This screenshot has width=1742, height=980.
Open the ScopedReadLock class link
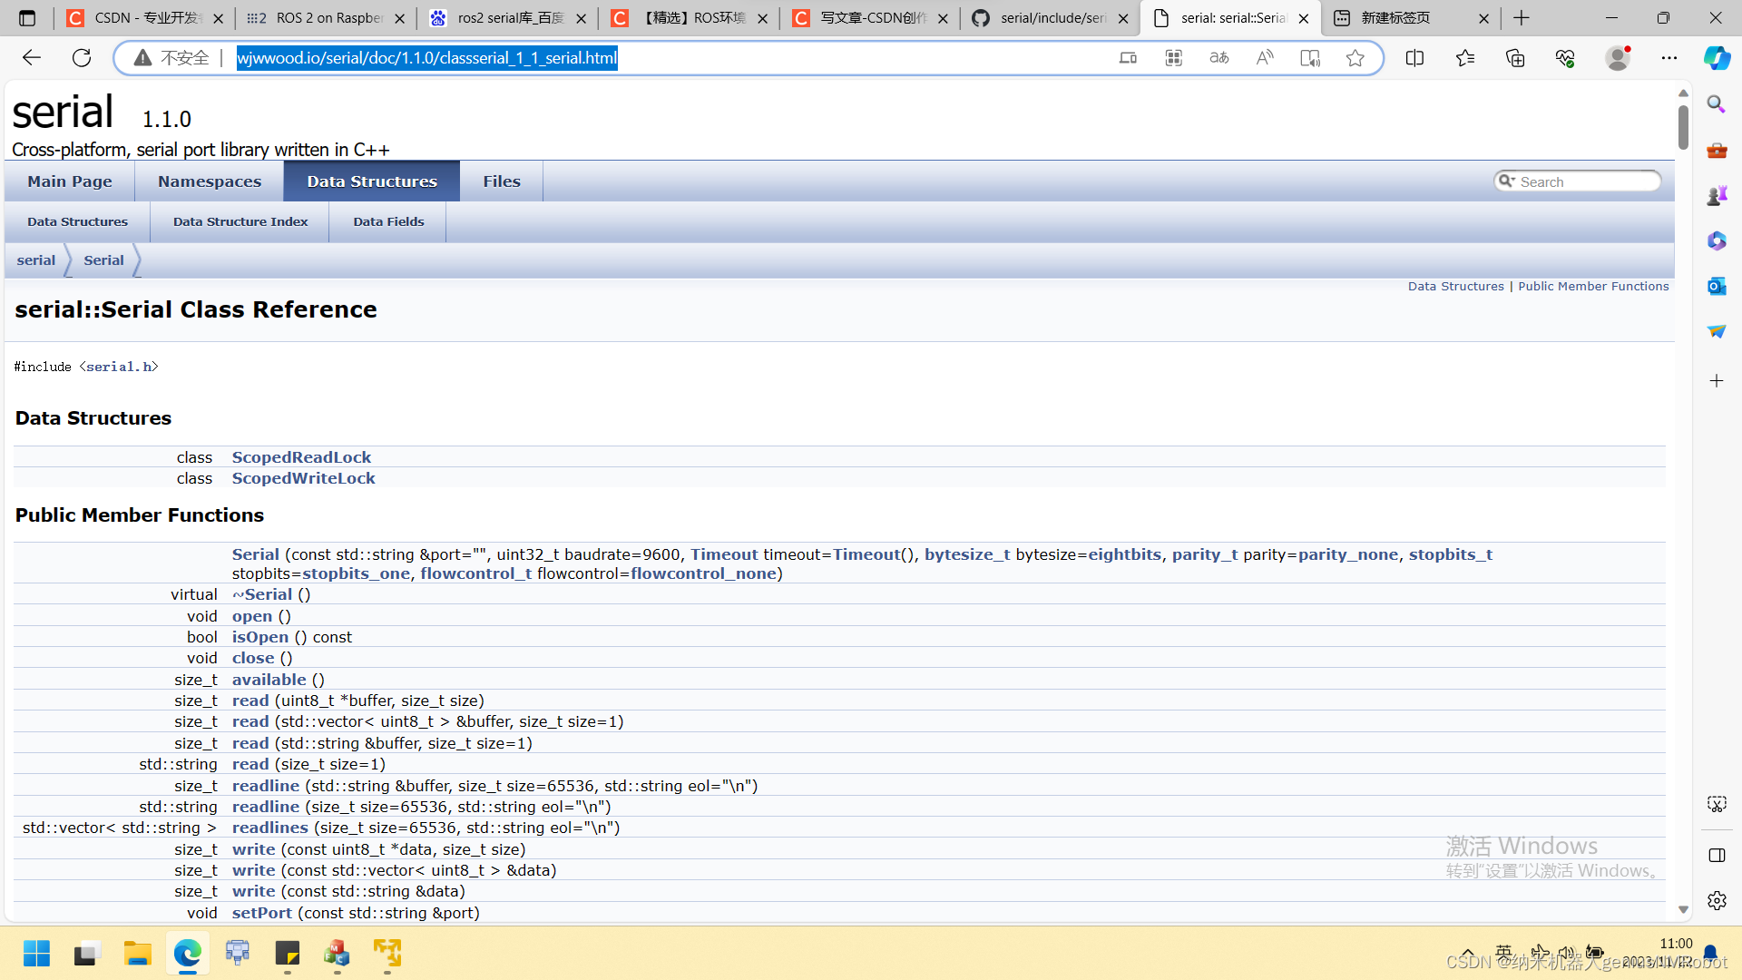click(301, 457)
